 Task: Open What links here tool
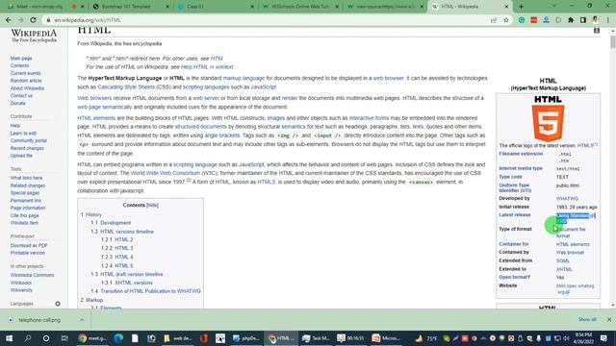[26, 178]
